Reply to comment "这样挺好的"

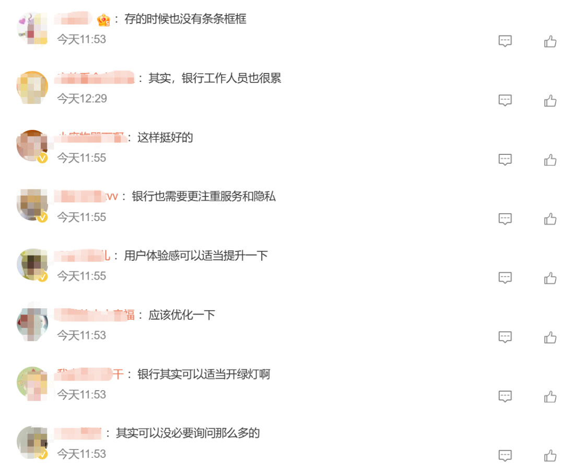pos(505,160)
